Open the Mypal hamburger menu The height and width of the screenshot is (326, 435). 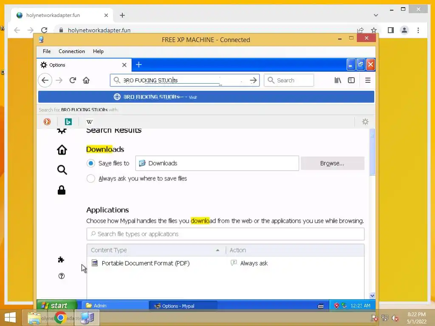point(367,80)
